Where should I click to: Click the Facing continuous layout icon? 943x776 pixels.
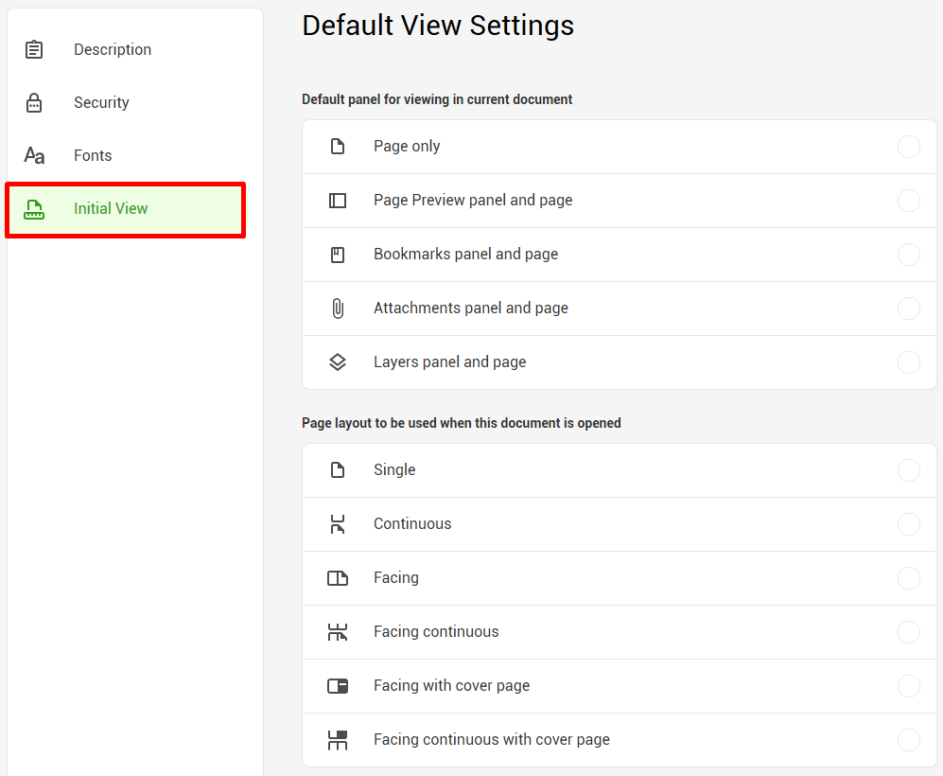(x=338, y=631)
